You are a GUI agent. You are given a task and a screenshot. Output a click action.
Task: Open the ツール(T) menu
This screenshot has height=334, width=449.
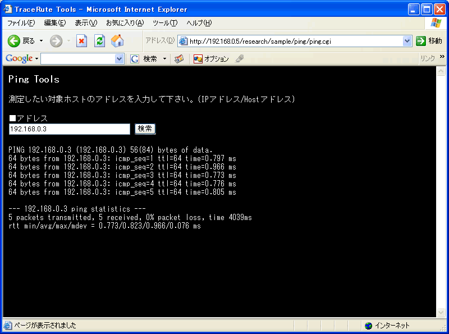point(165,23)
